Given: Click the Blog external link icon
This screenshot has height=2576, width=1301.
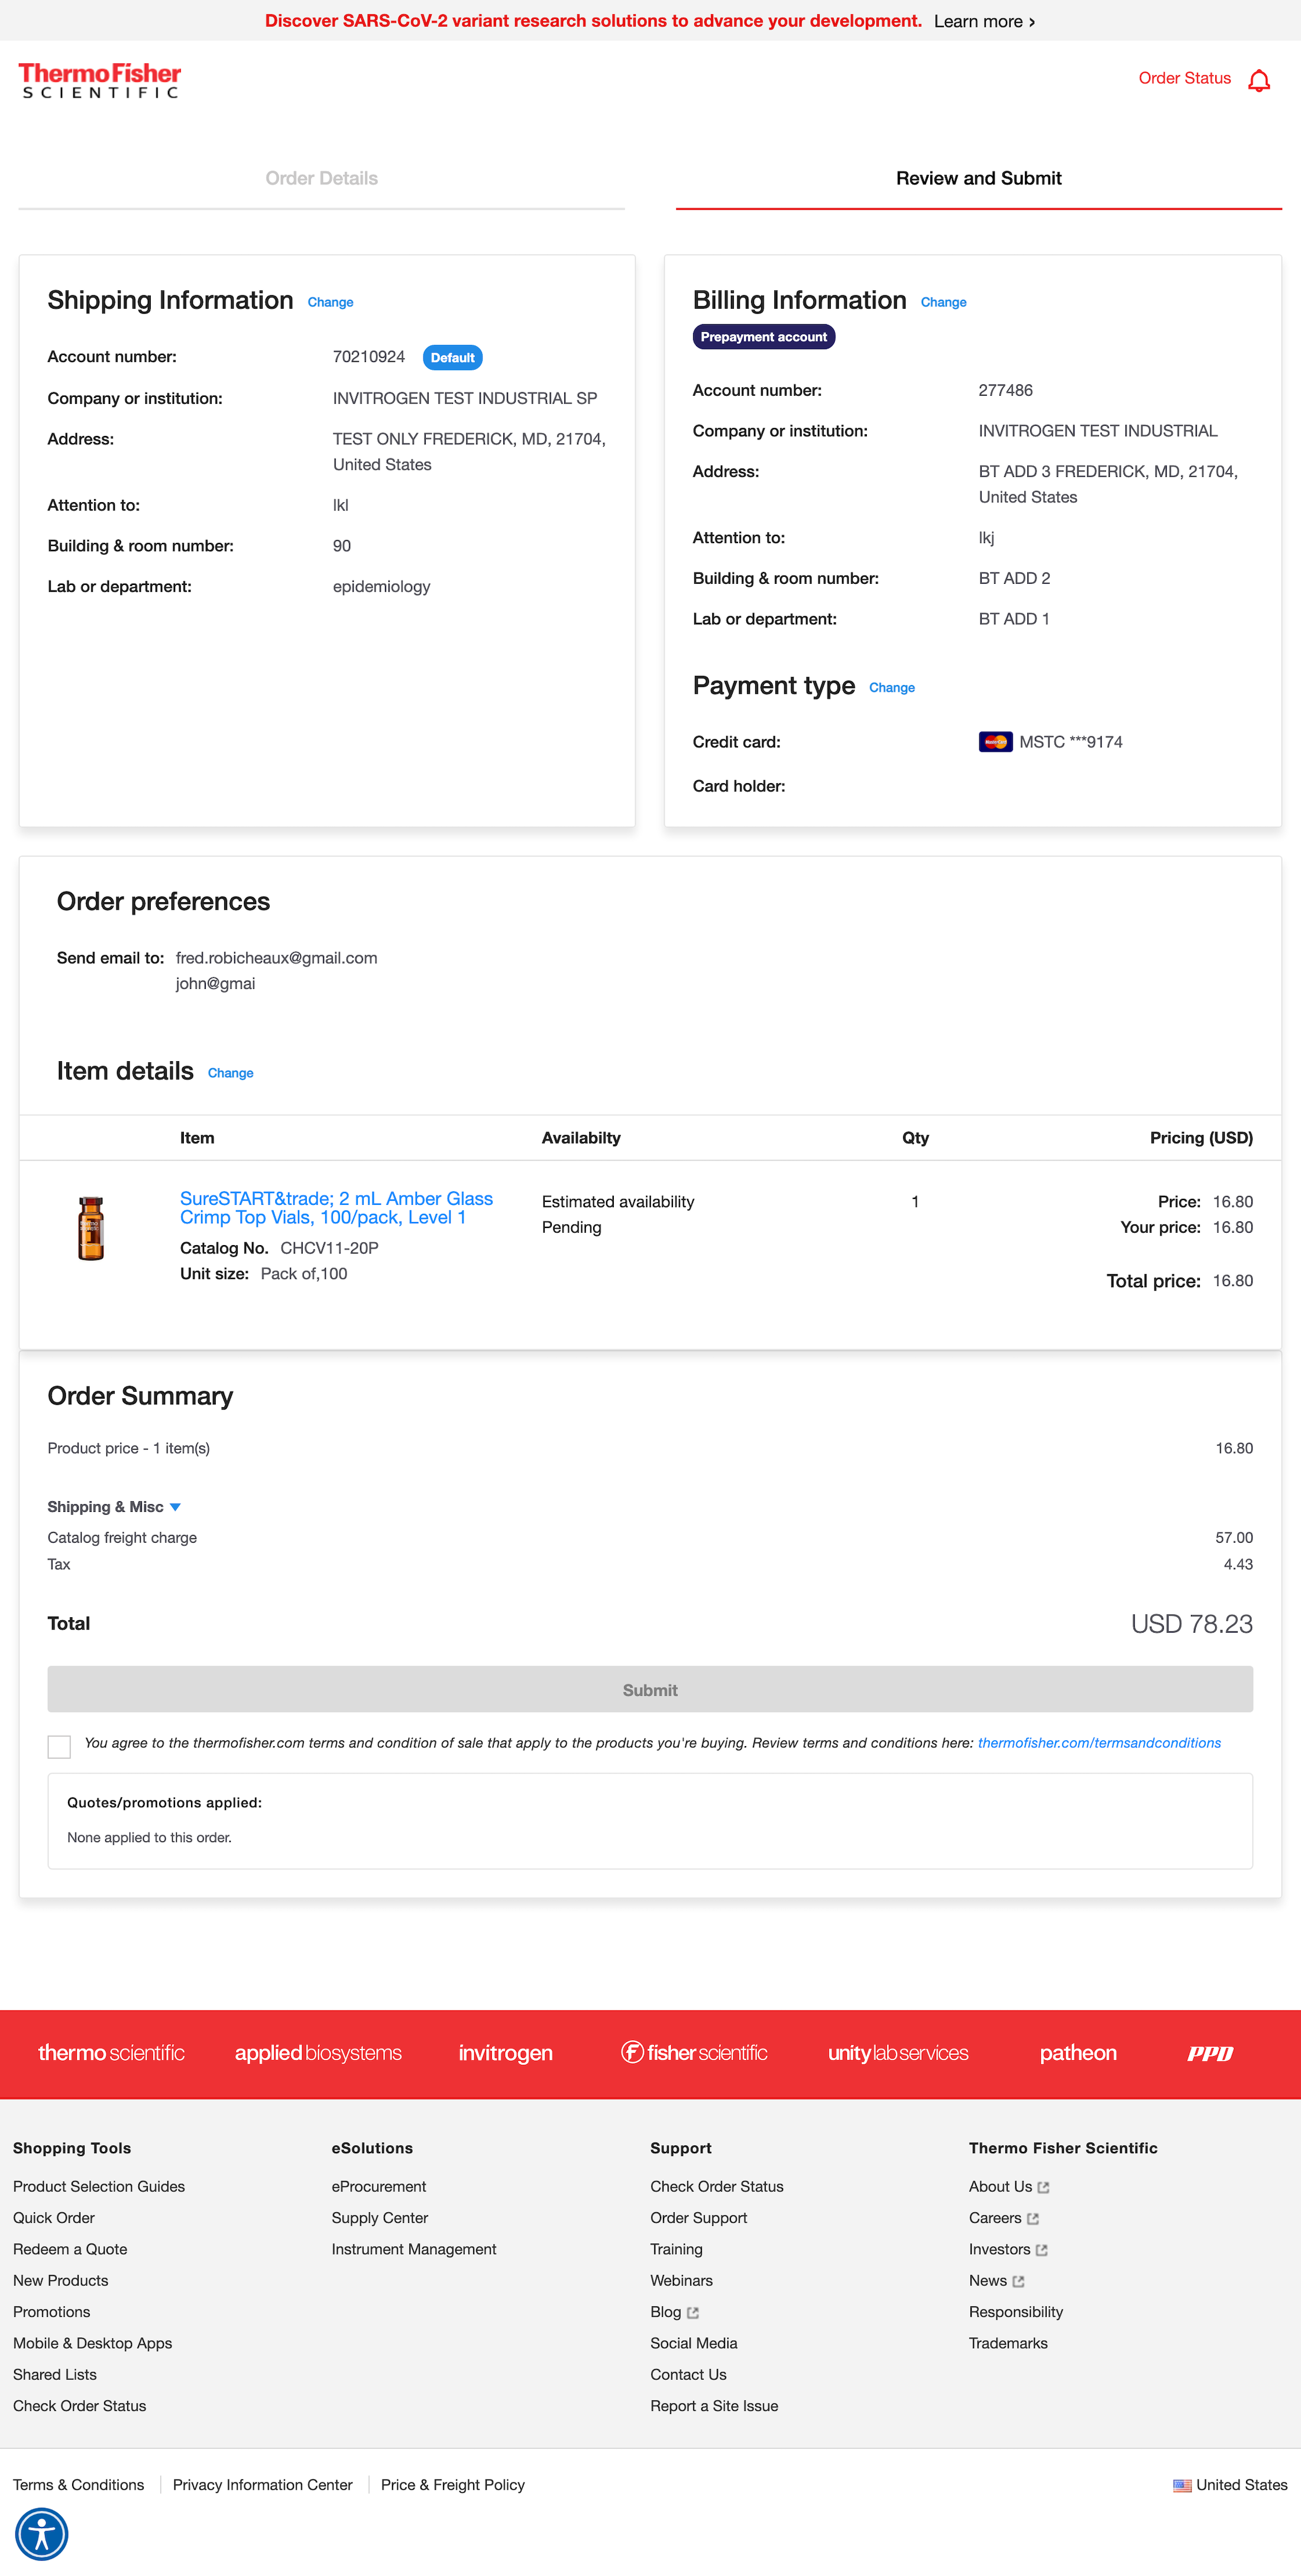Looking at the screenshot, I should tap(693, 2312).
